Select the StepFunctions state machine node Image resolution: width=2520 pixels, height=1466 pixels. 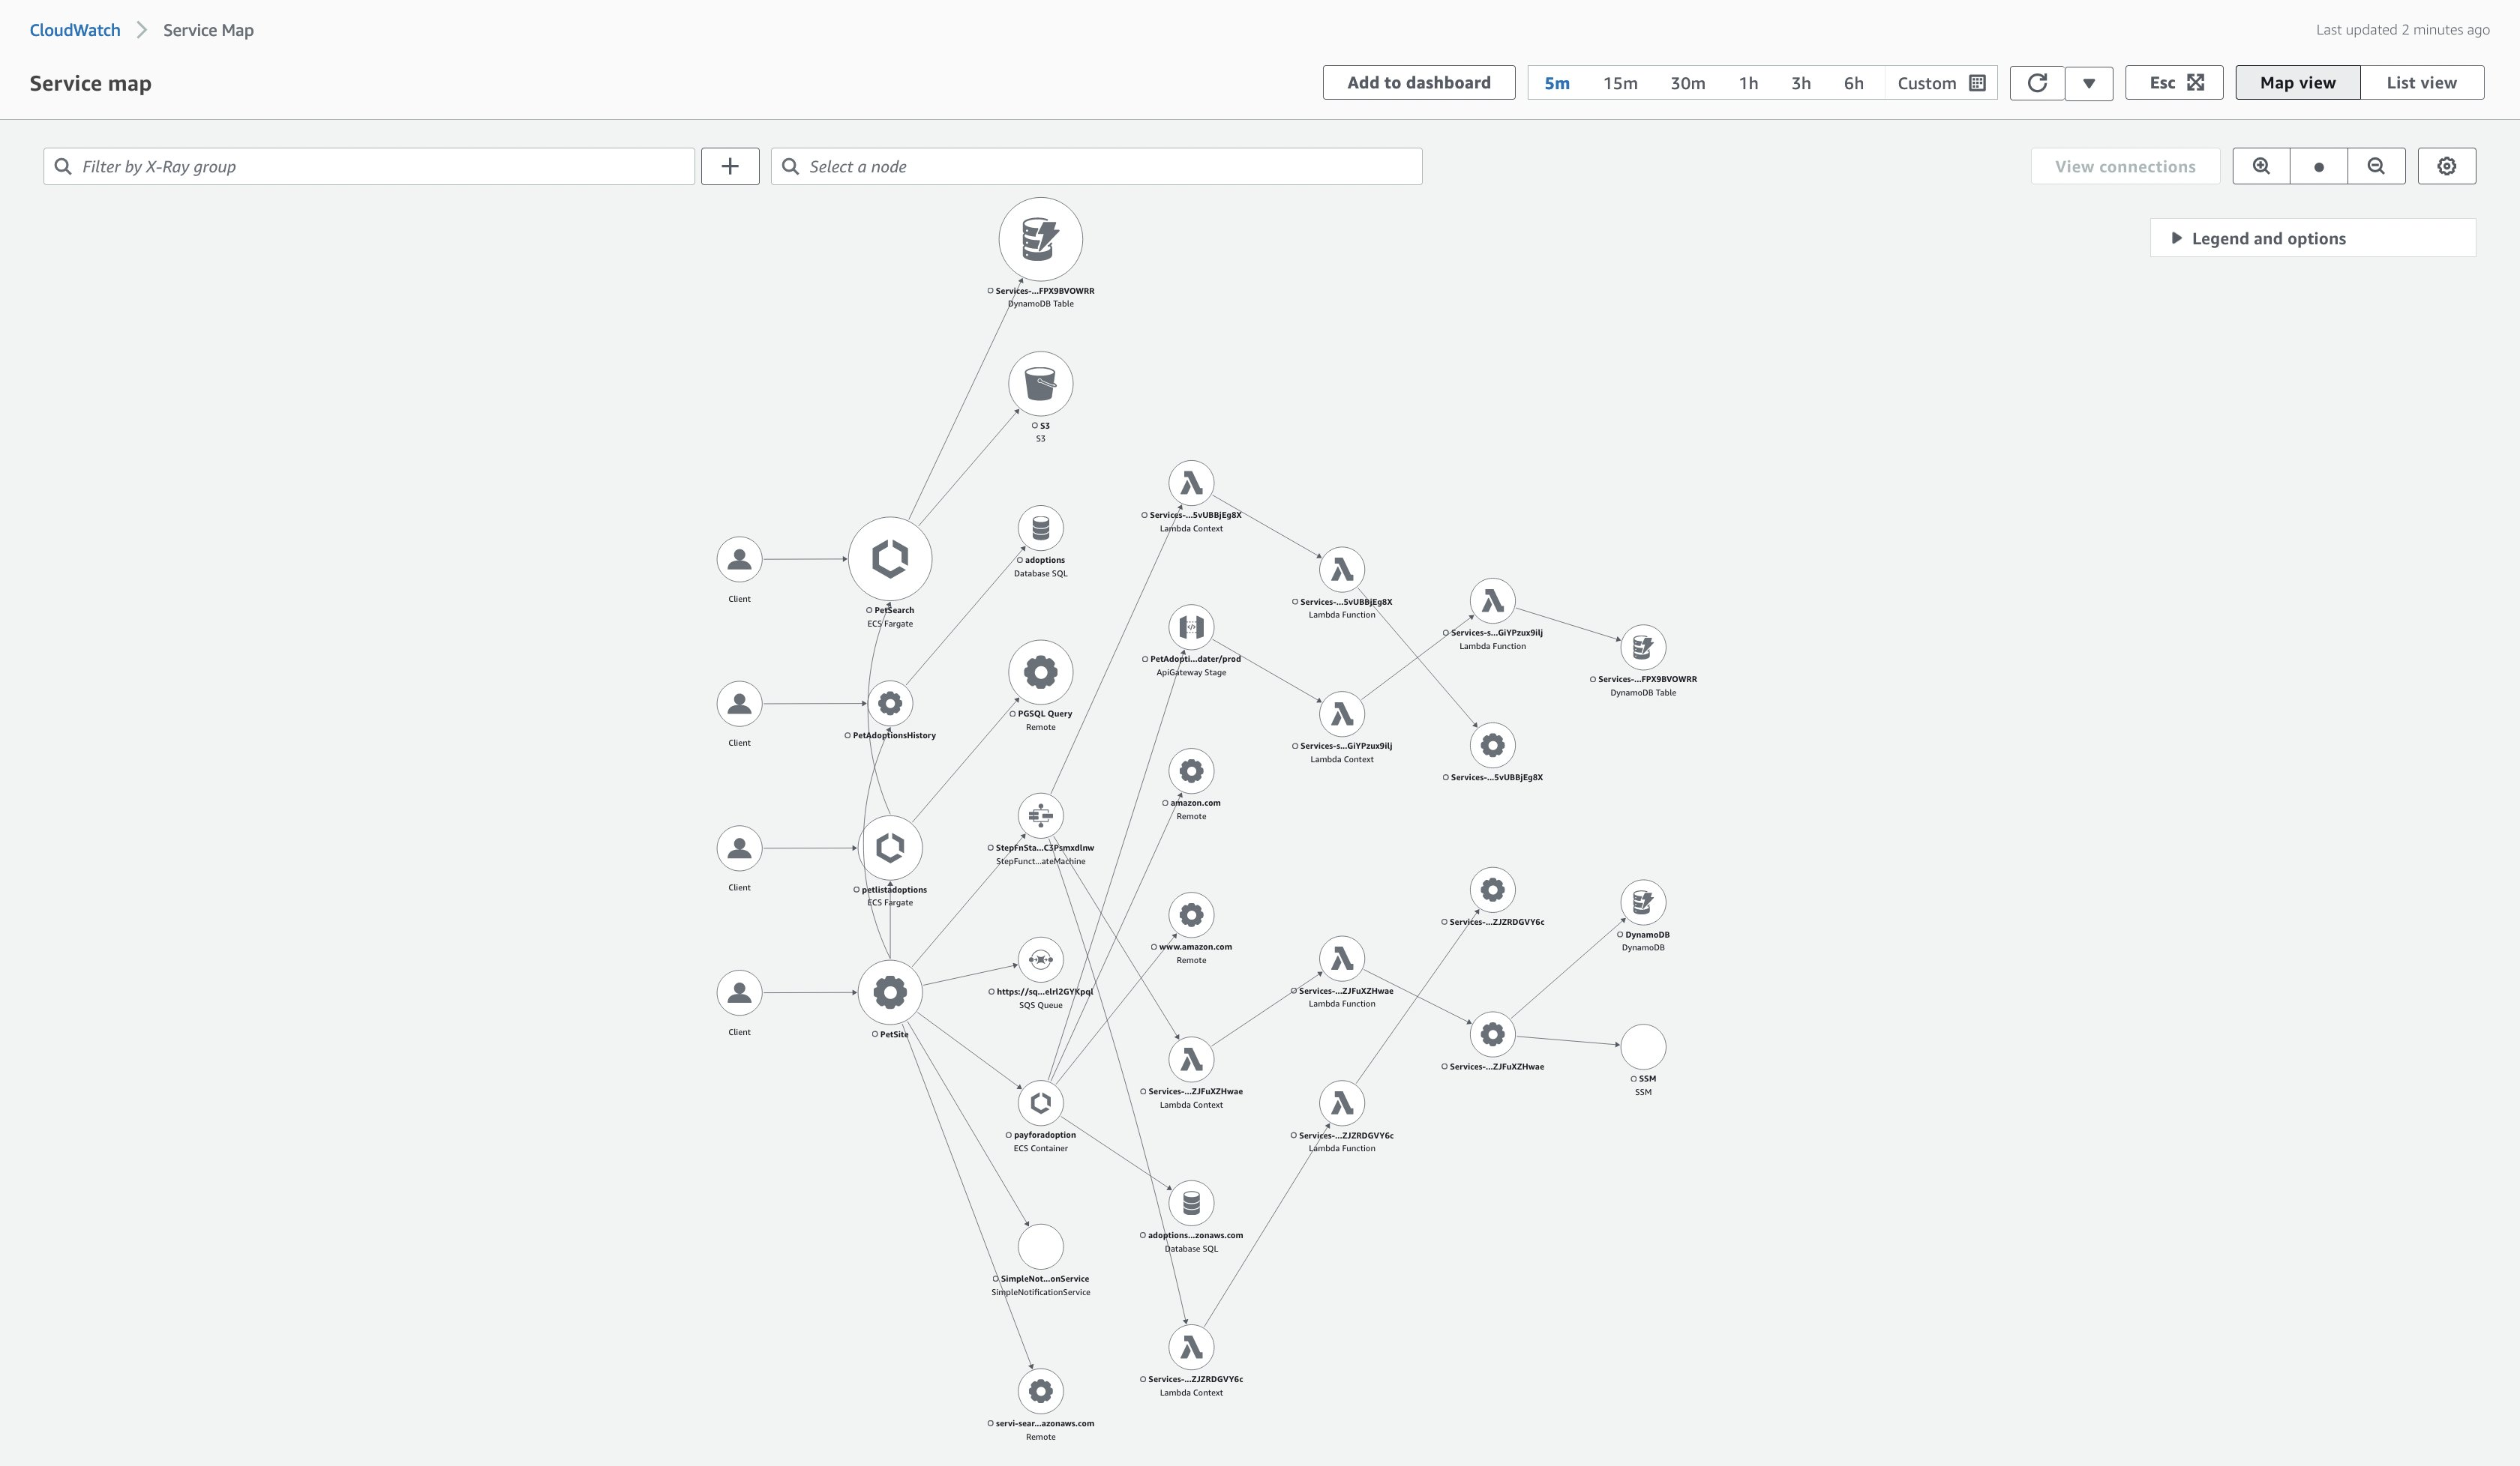click(x=1041, y=815)
